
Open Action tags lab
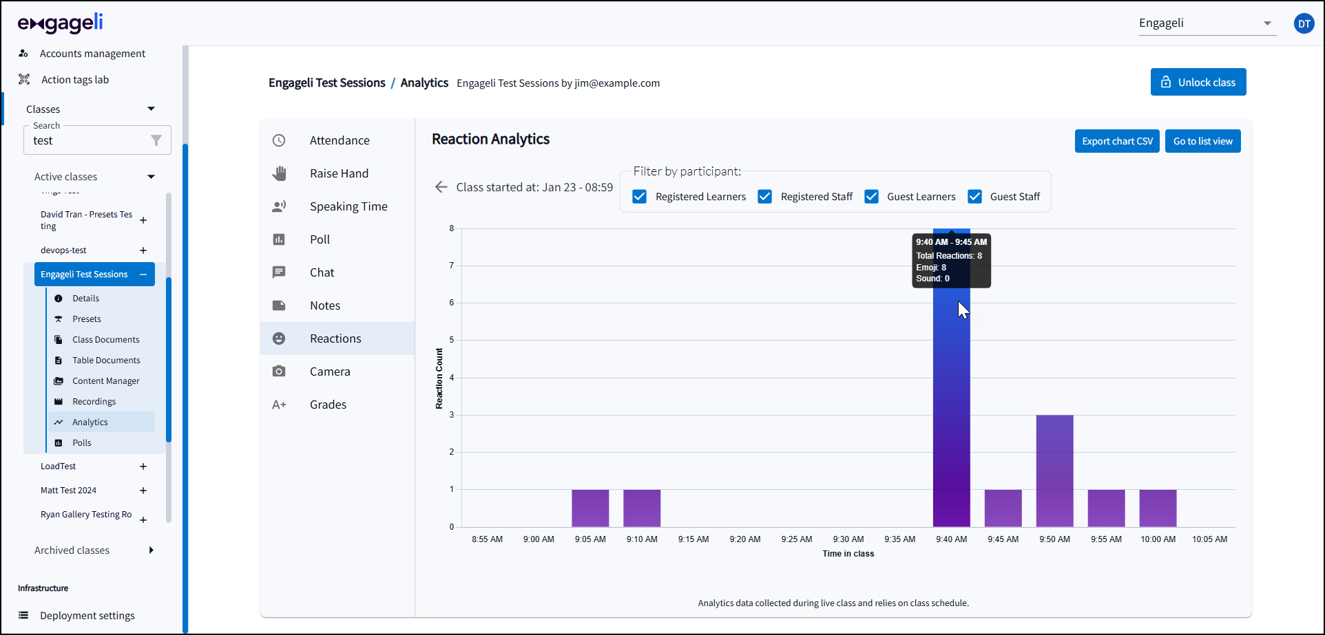click(75, 80)
